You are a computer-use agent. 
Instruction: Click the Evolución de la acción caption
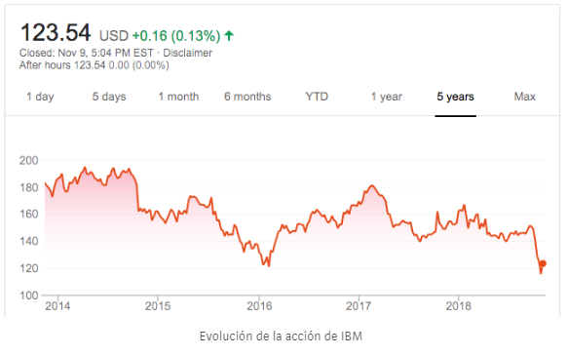281,336
